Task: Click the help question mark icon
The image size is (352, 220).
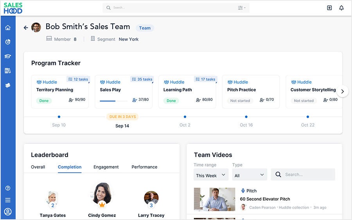Action: click(8, 188)
